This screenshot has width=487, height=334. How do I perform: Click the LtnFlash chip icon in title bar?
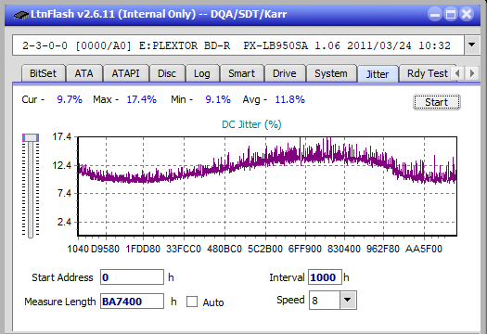[21, 14]
